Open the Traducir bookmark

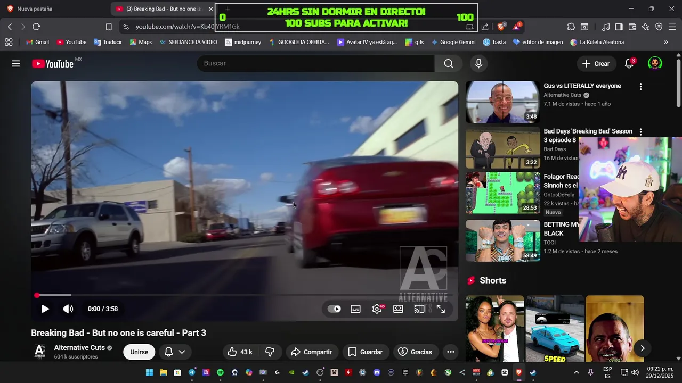click(108, 42)
